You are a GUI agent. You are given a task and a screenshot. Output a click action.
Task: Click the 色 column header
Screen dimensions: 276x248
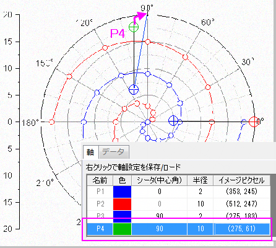122,180
